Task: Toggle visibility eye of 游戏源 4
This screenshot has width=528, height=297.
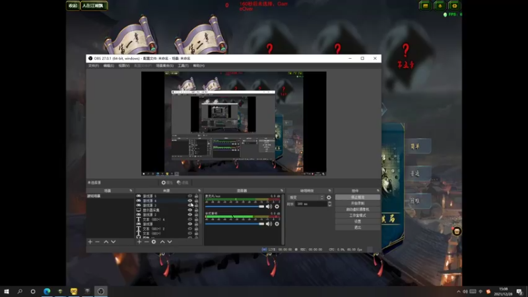Action: [x=190, y=201]
